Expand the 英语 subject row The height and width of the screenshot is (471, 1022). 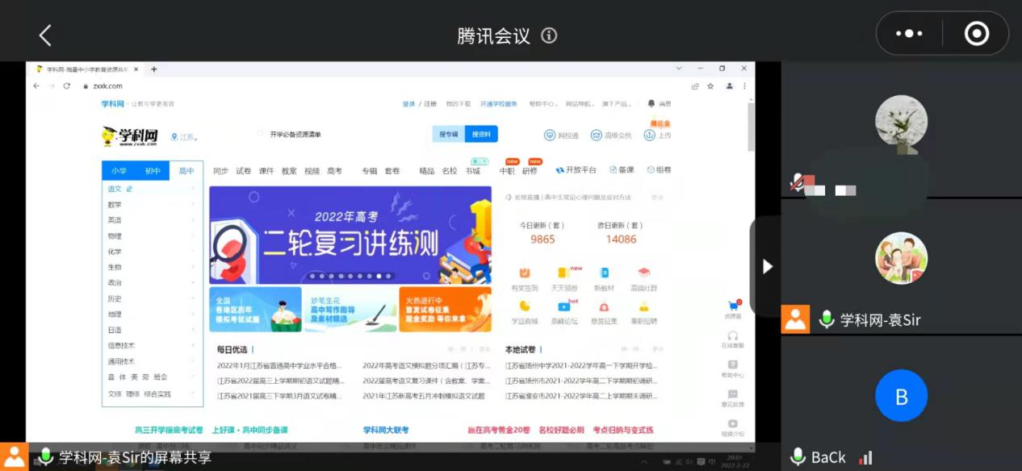[x=152, y=220]
